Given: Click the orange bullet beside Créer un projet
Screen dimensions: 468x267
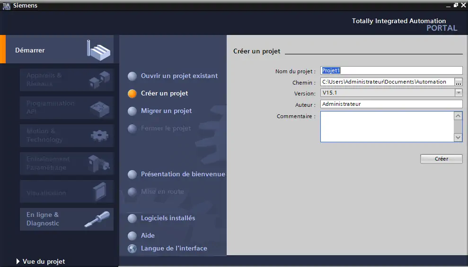Looking at the screenshot, I should (x=132, y=94).
